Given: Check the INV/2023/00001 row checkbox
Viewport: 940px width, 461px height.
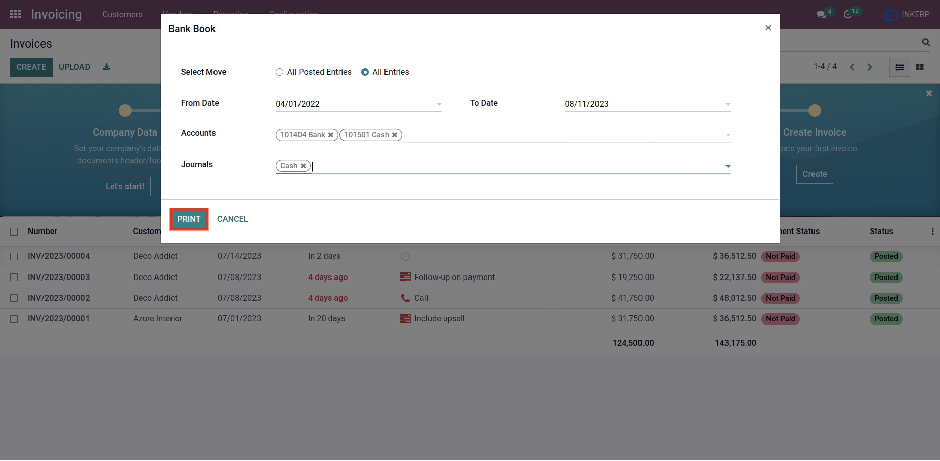Looking at the screenshot, I should coord(14,319).
